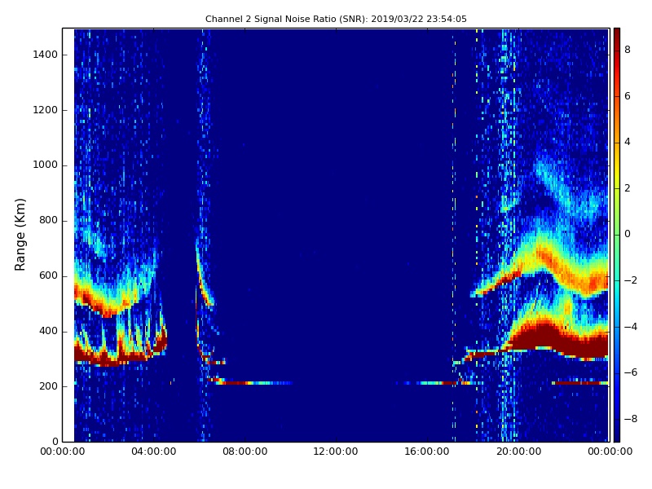Click the 200 range tick label

pyautogui.click(x=48, y=386)
